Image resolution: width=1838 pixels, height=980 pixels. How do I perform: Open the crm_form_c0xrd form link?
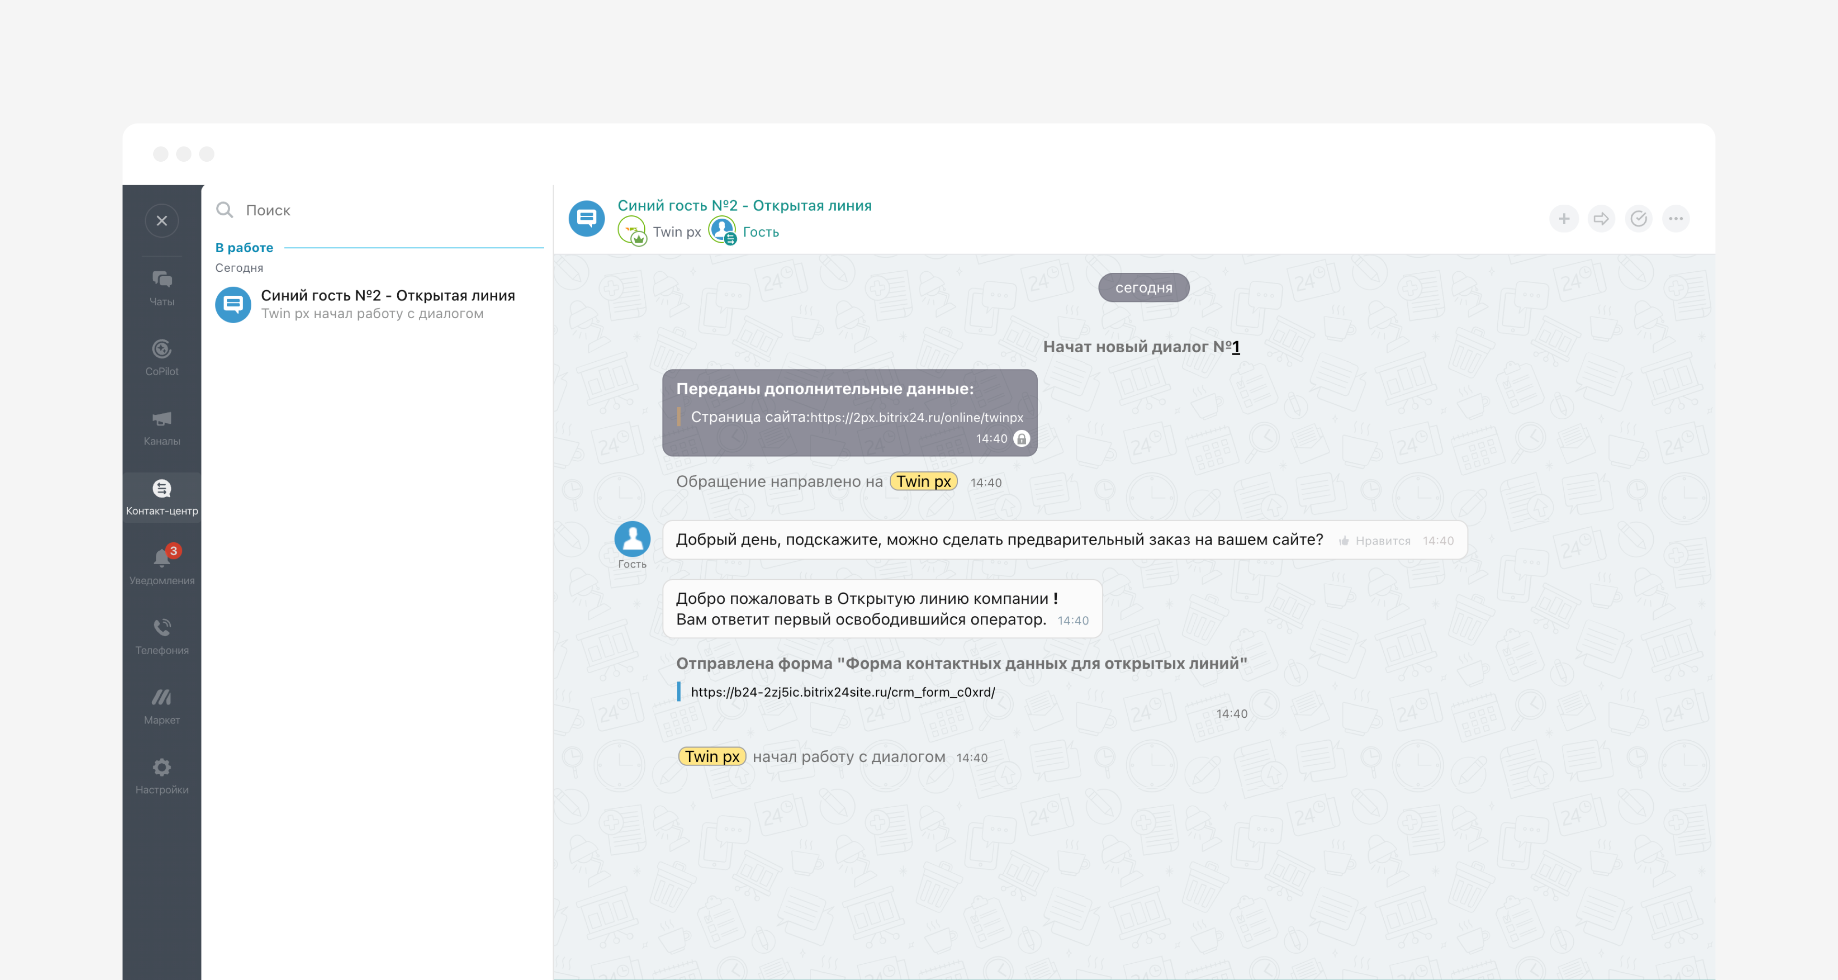pyautogui.click(x=842, y=692)
